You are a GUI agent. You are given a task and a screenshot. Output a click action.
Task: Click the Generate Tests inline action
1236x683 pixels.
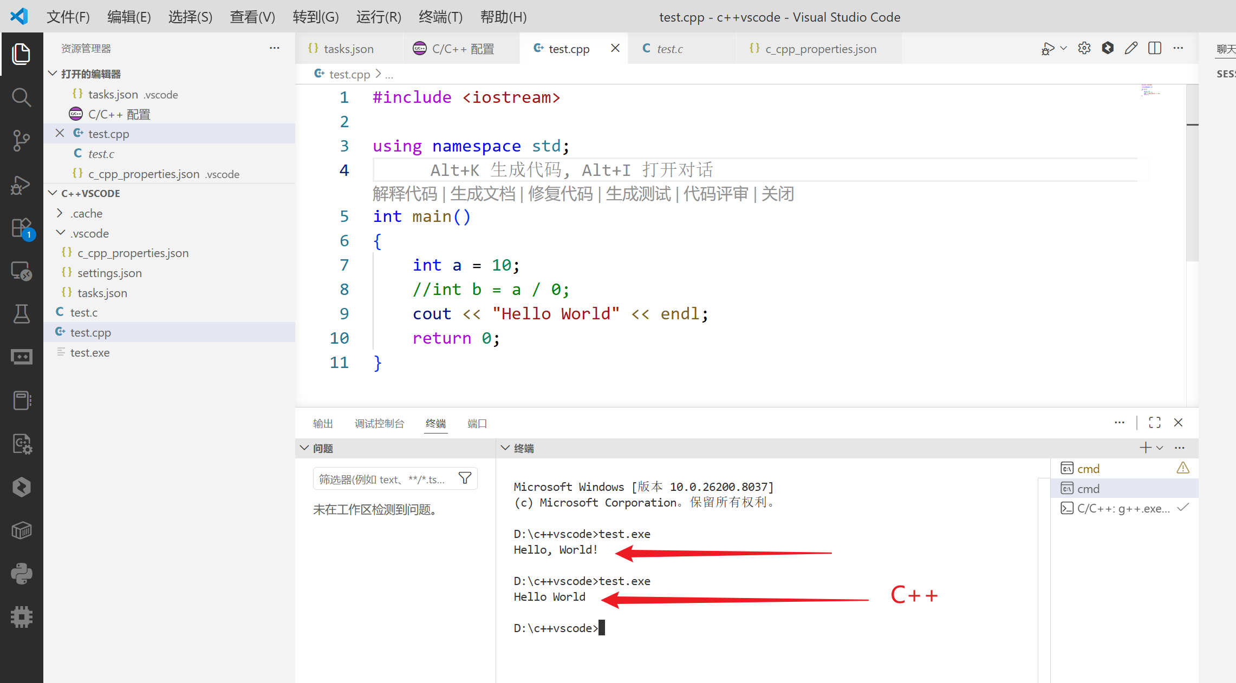pos(638,194)
